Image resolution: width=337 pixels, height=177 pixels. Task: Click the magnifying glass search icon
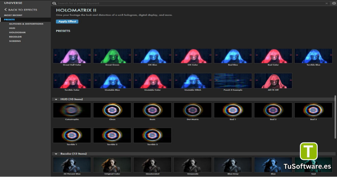[x=54, y=3]
